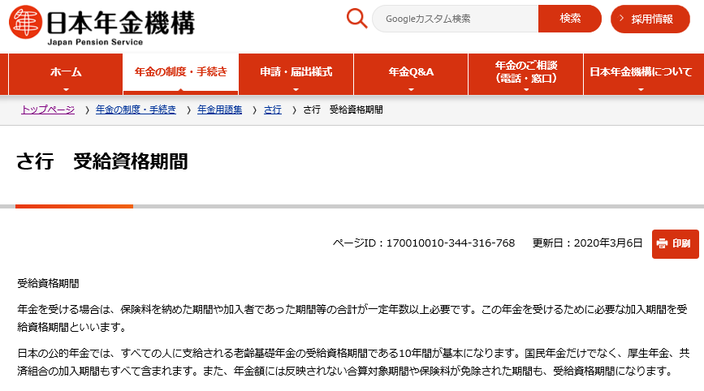Select the 年金の制度・手続き tab
The height and width of the screenshot is (391, 704).
[180, 72]
